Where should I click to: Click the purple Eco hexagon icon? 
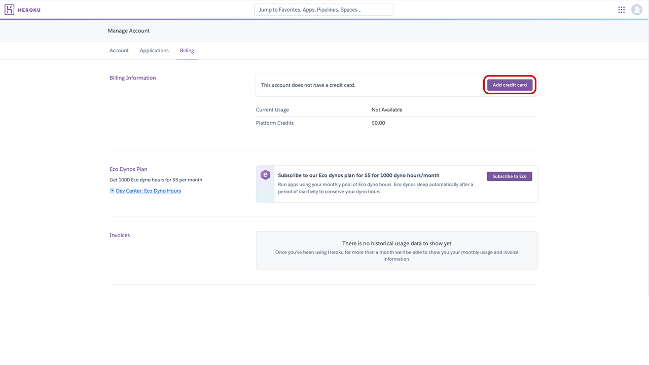pos(265,175)
